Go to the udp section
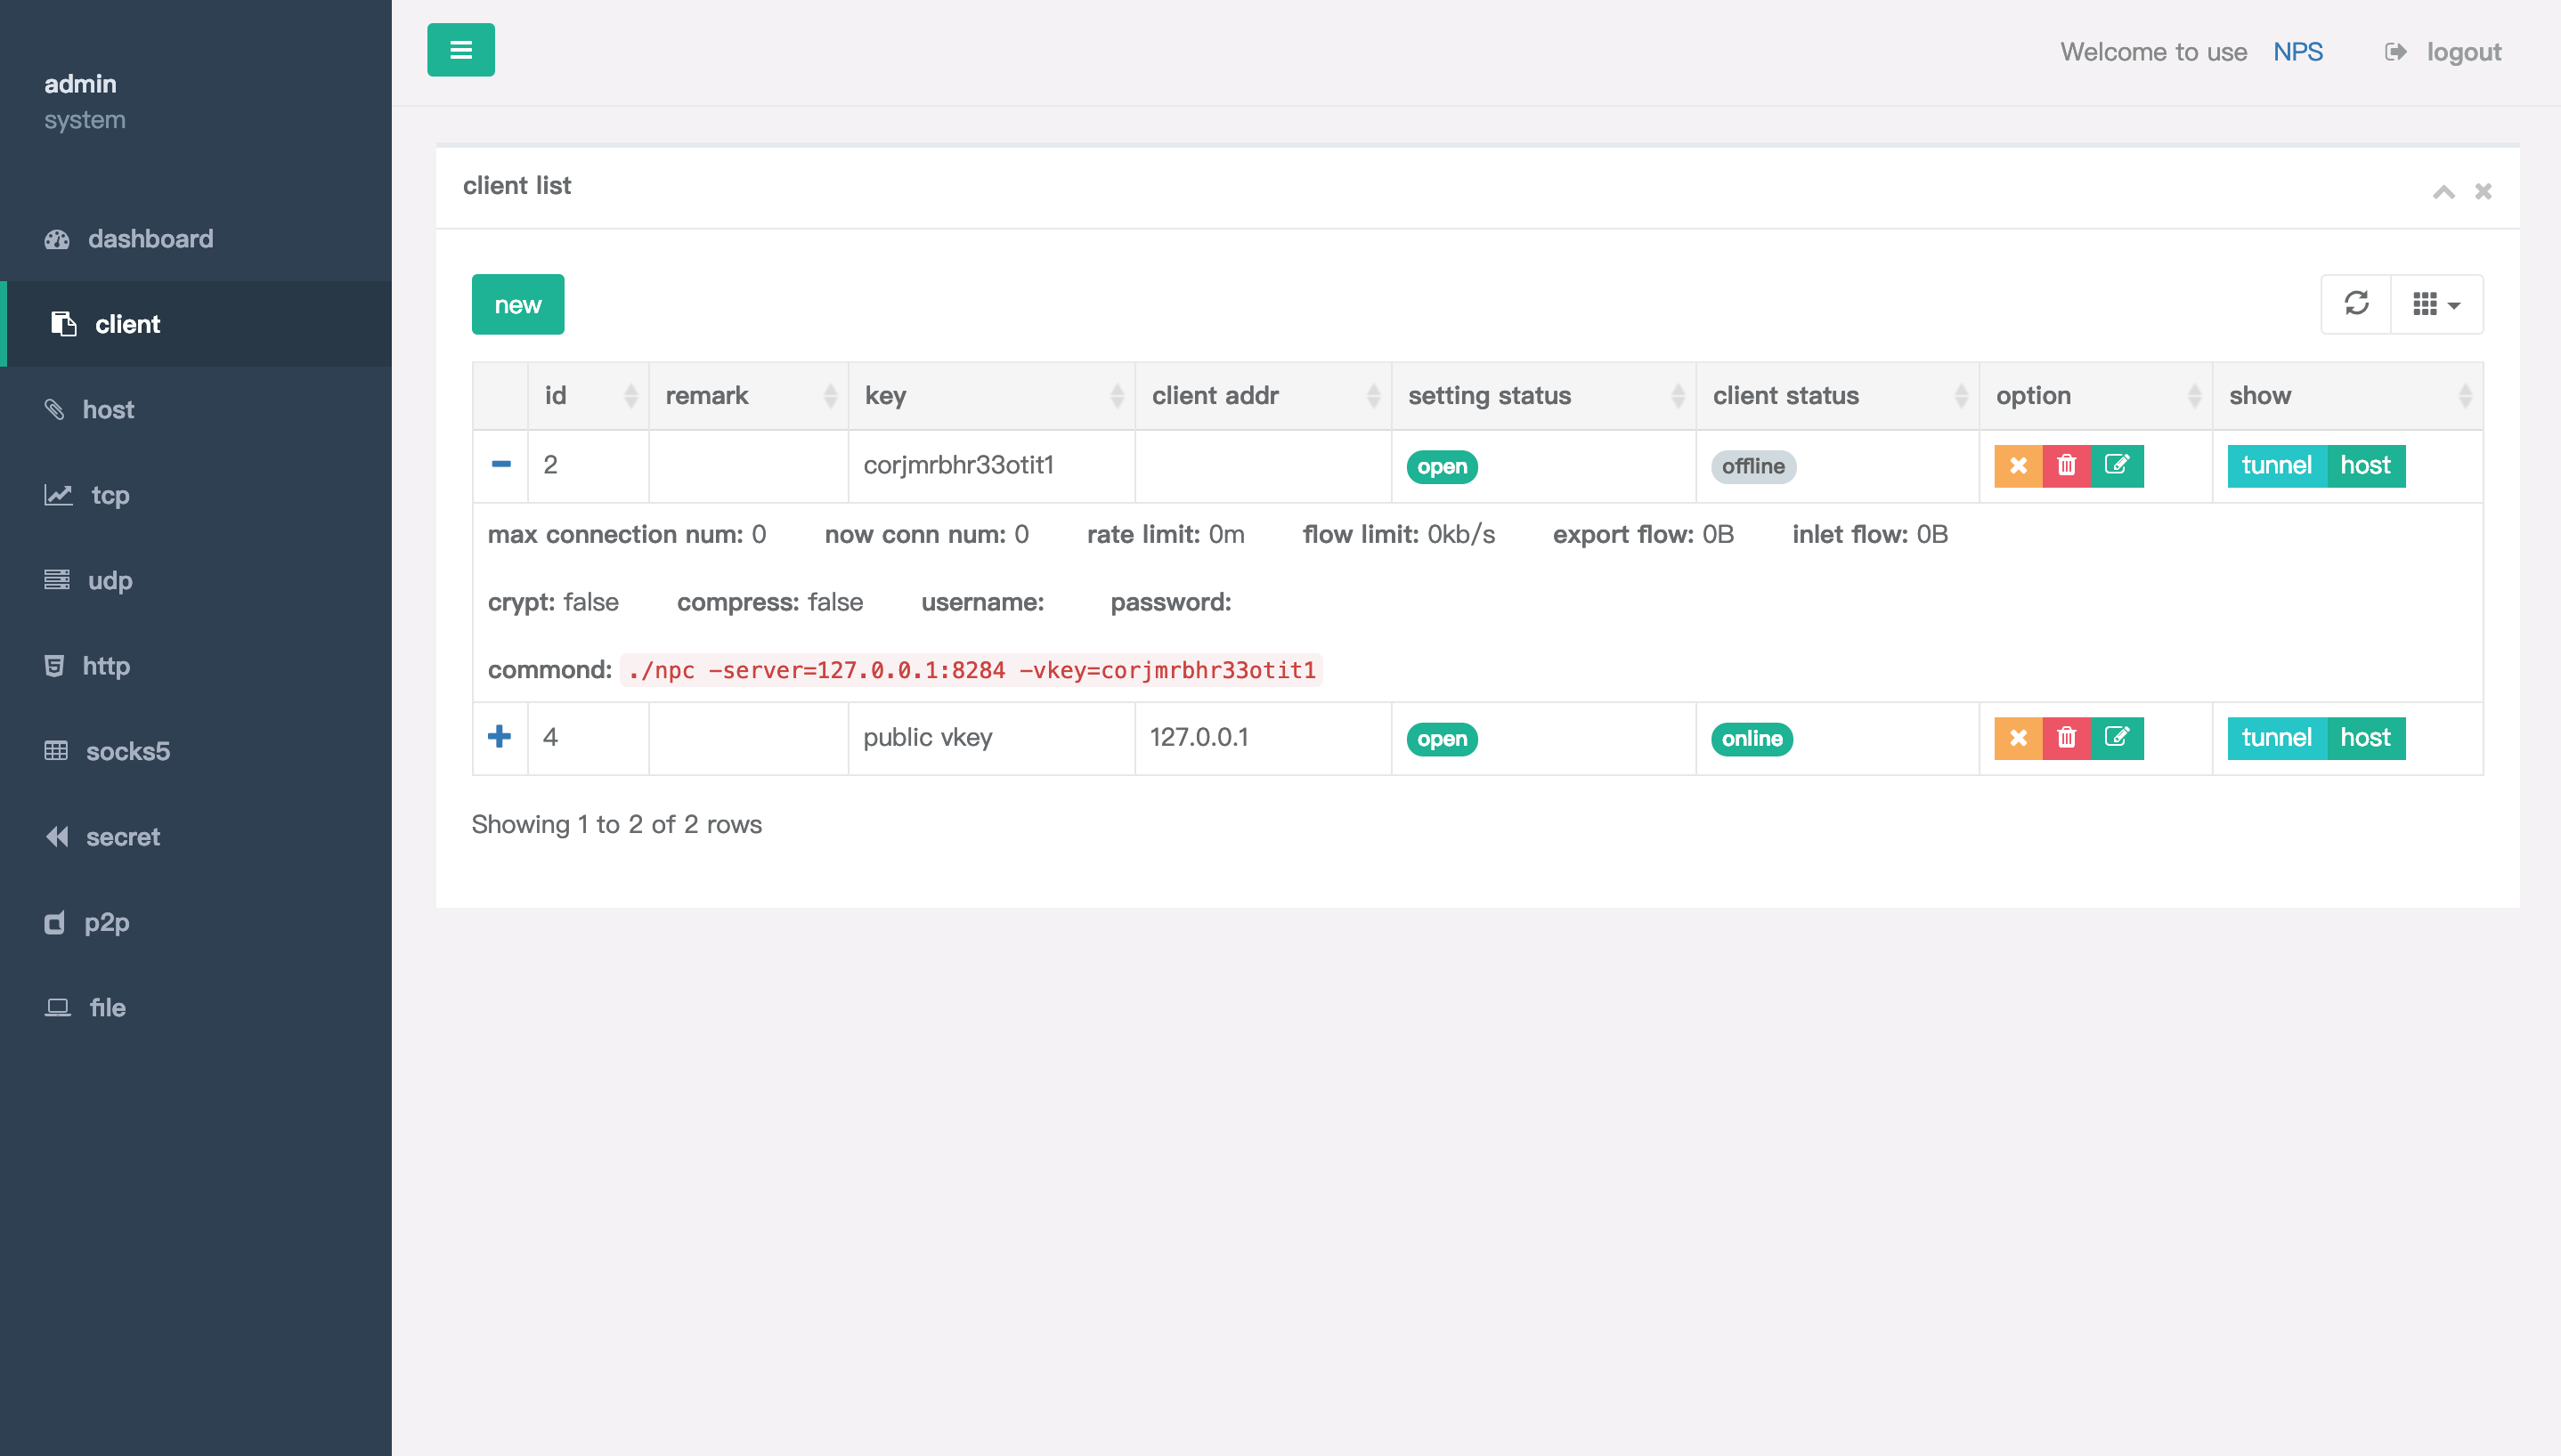Screen dimensions: 2561x1456 (196, 580)
